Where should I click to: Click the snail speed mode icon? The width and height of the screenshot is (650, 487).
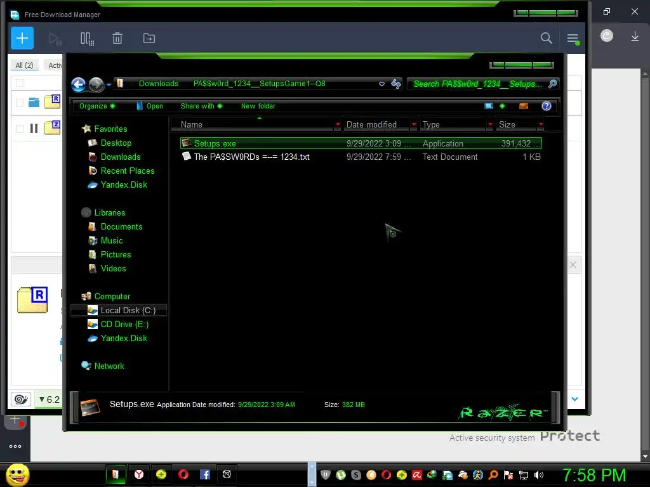click(21, 399)
